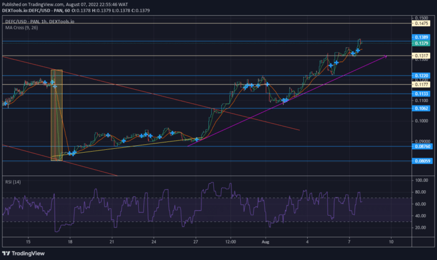
Task: Click the 0.08760 price label
Action: [422, 146]
